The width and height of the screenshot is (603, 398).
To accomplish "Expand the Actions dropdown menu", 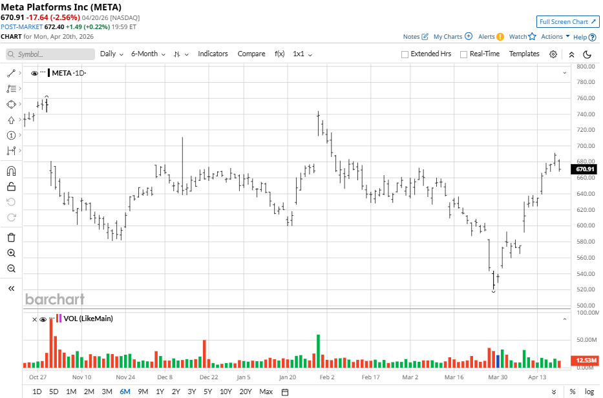I will 555,36.
